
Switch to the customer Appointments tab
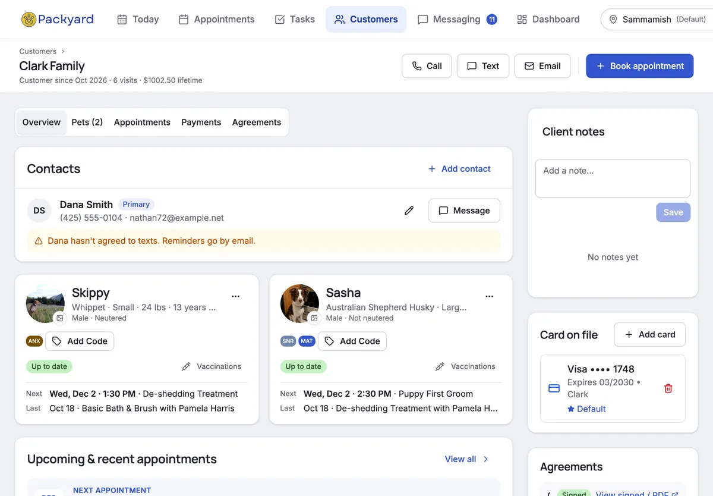(142, 123)
